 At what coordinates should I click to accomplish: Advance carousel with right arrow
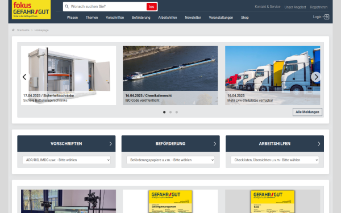[316, 77]
